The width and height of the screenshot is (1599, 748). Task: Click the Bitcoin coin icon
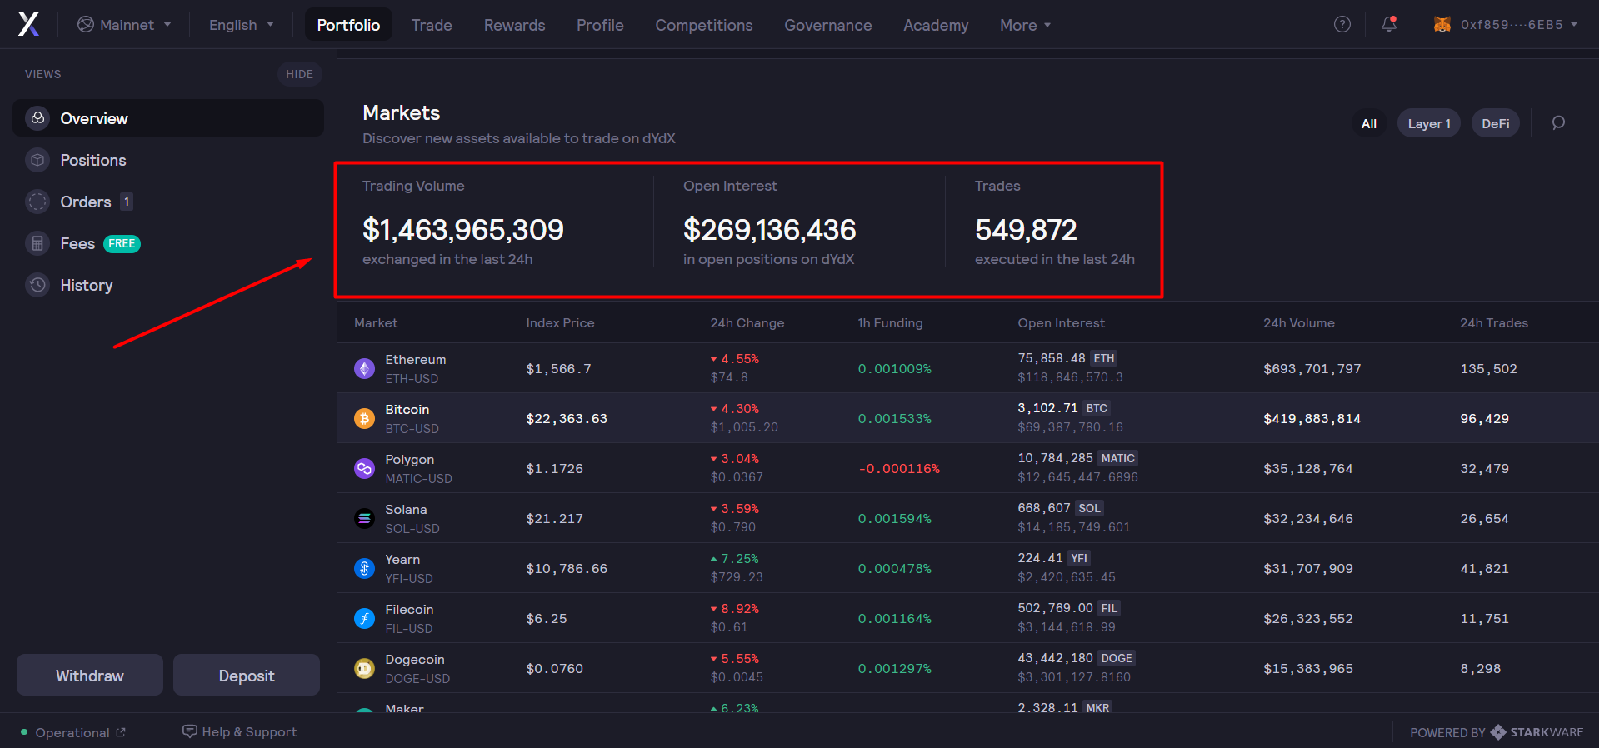tap(364, 418)
